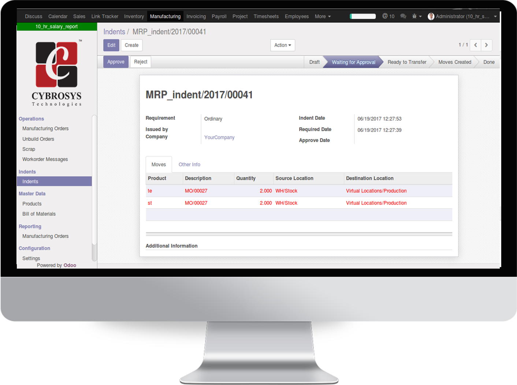Open Manufacturing Orders under Operations

pyautogui.click(x=45, y=129)
